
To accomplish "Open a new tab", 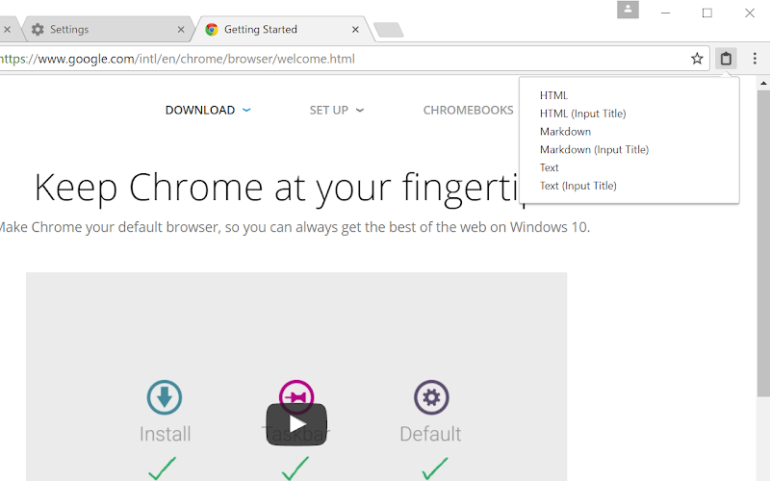I will pyautogui.click(x=389, y=30).
